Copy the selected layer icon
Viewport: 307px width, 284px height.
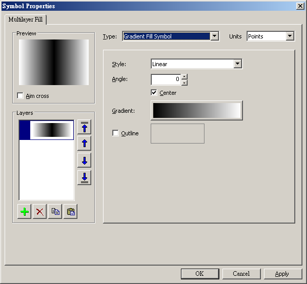pyautogui.click(x=55, y=212)
